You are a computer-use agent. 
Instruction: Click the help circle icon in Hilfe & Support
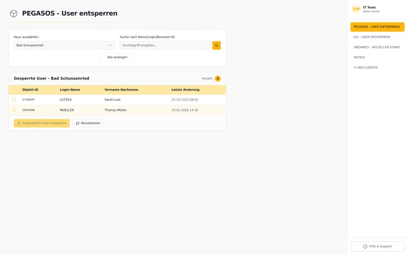pos(365,246)
